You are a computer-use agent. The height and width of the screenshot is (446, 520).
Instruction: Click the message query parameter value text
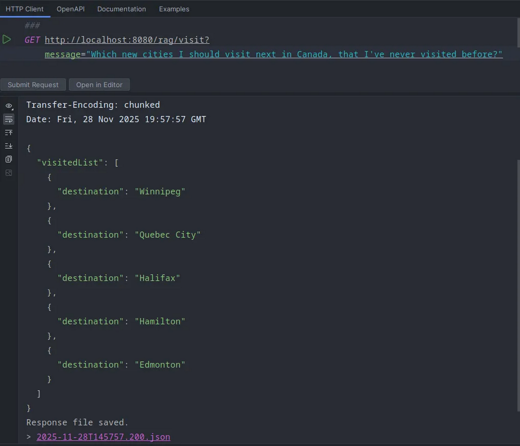(294, 54)
